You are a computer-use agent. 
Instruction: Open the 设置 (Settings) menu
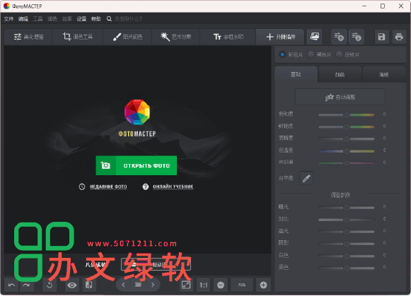pos(81,19)
